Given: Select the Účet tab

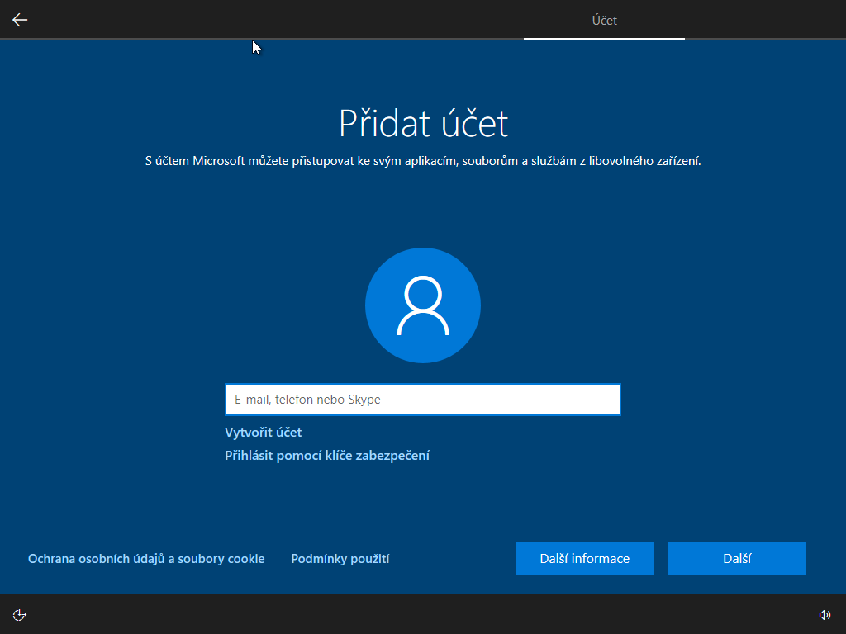Looking at the screenshot, I should [x=604, y=20].
